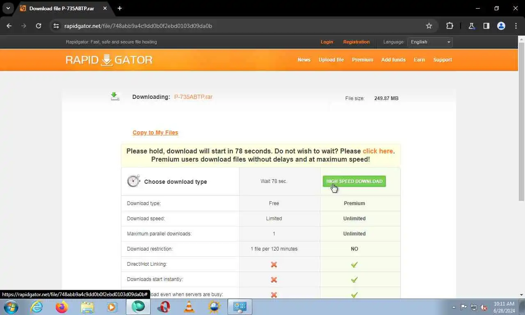Click the 249.87 MB file size value
The image size is (525, 315).
coord(386,98)
